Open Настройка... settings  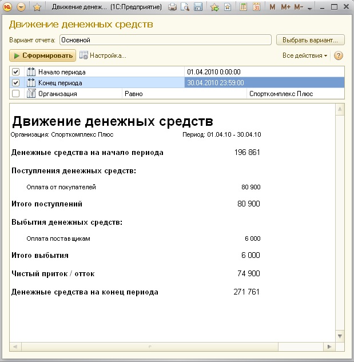(x=103, y=55)
